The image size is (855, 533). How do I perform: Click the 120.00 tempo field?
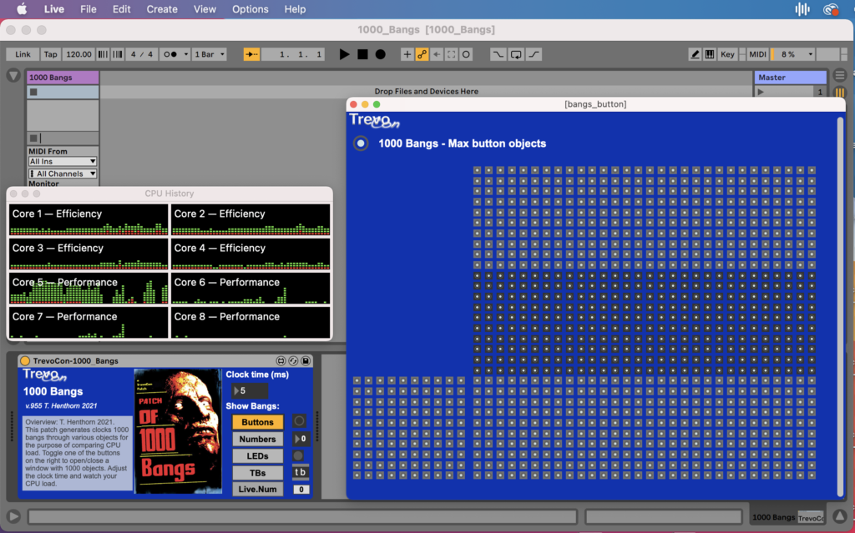[x=78, y=54]
